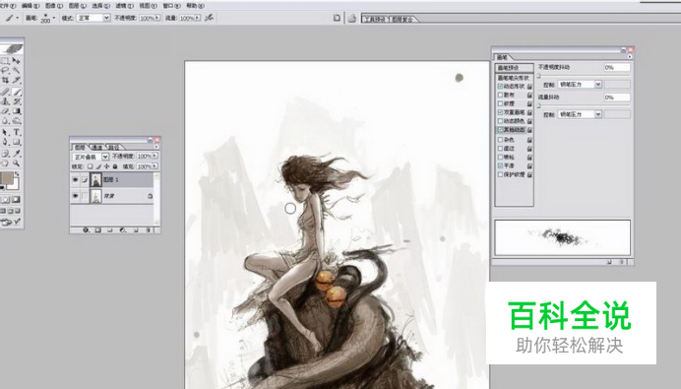681x389 pixels.
Task: Open Brushes palette flyout menu arrow
Action: (x=629, y=57)
